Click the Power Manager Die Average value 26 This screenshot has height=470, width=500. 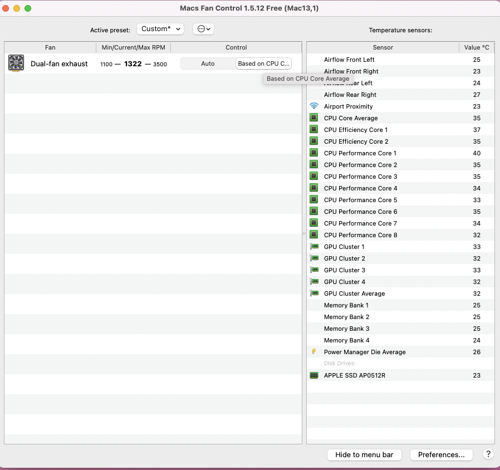tap(477, 352)
